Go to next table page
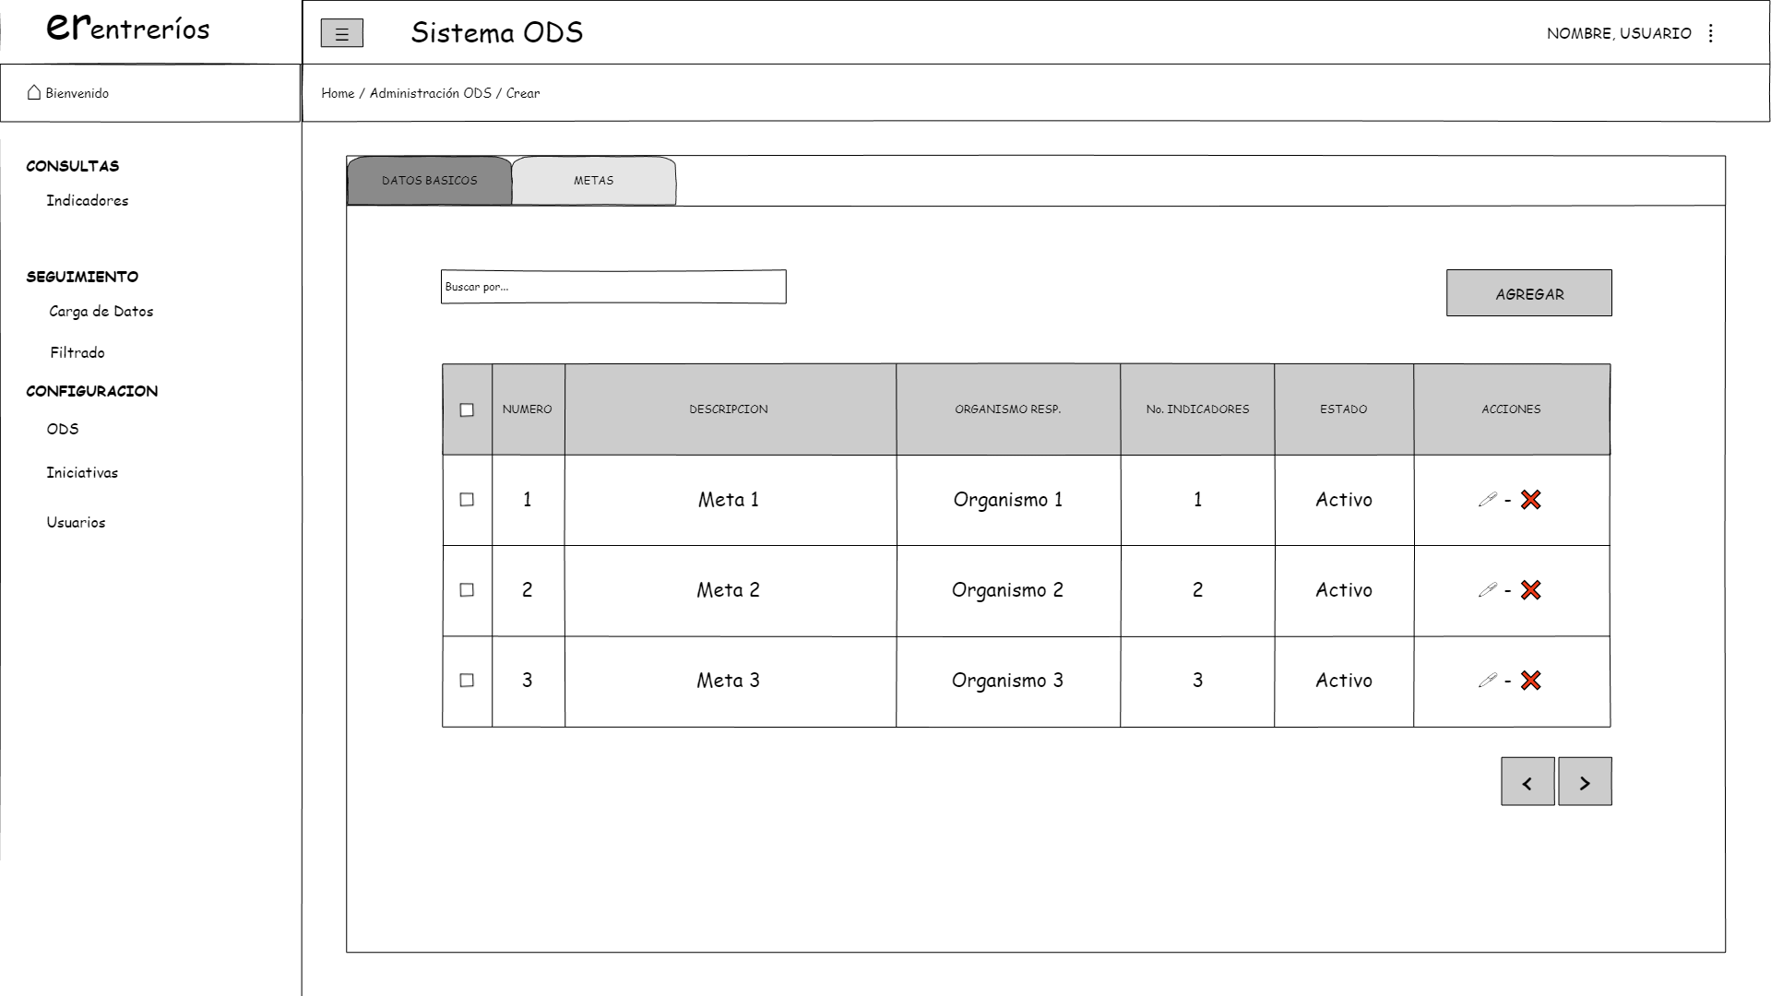The width and height of the screenshot is (1771, 996). tap(1585, 782)
